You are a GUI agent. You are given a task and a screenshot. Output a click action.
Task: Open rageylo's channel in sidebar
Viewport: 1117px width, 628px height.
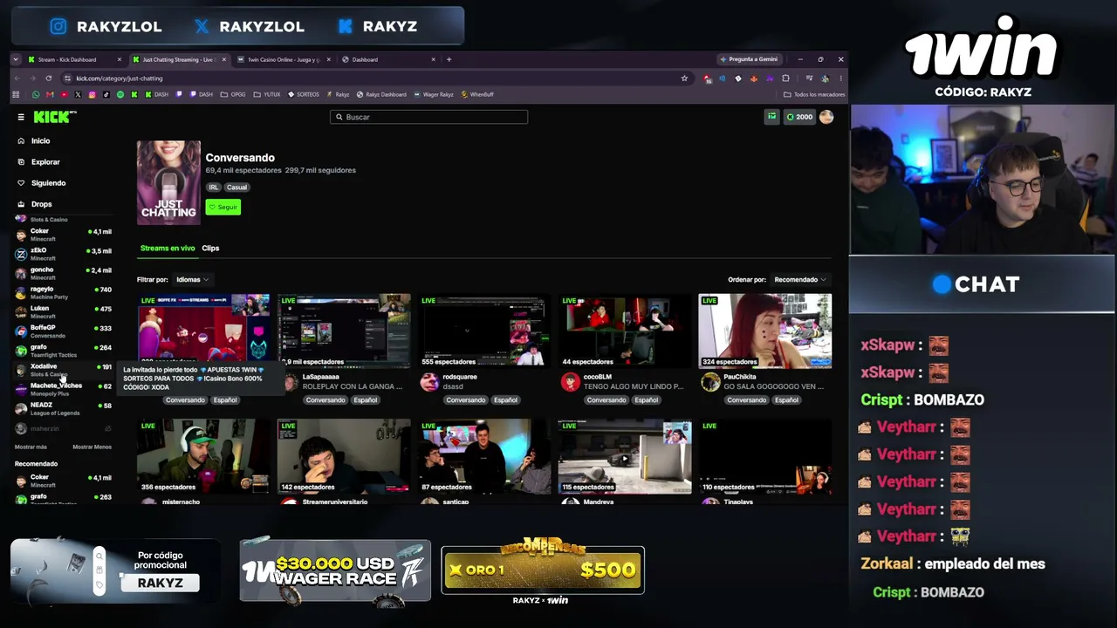(64, 292)
